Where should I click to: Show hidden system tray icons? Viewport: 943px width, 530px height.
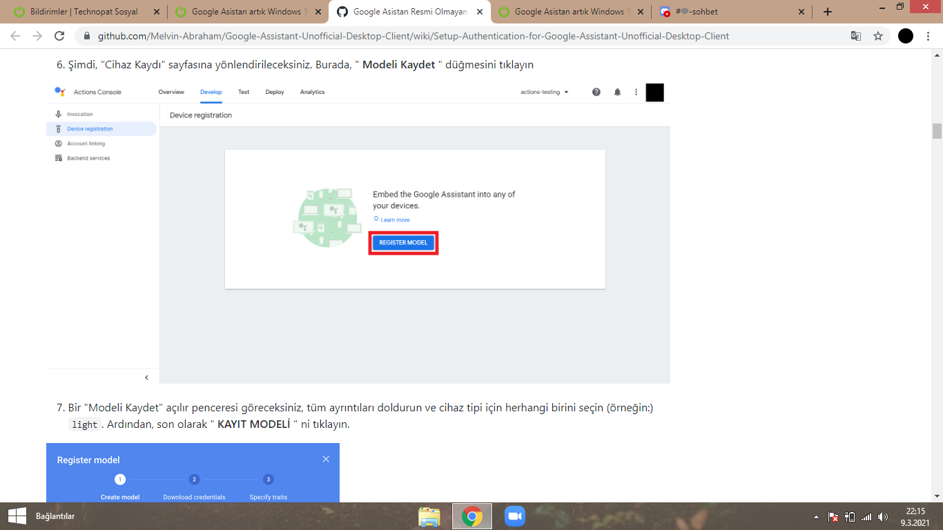coord(817,517)
